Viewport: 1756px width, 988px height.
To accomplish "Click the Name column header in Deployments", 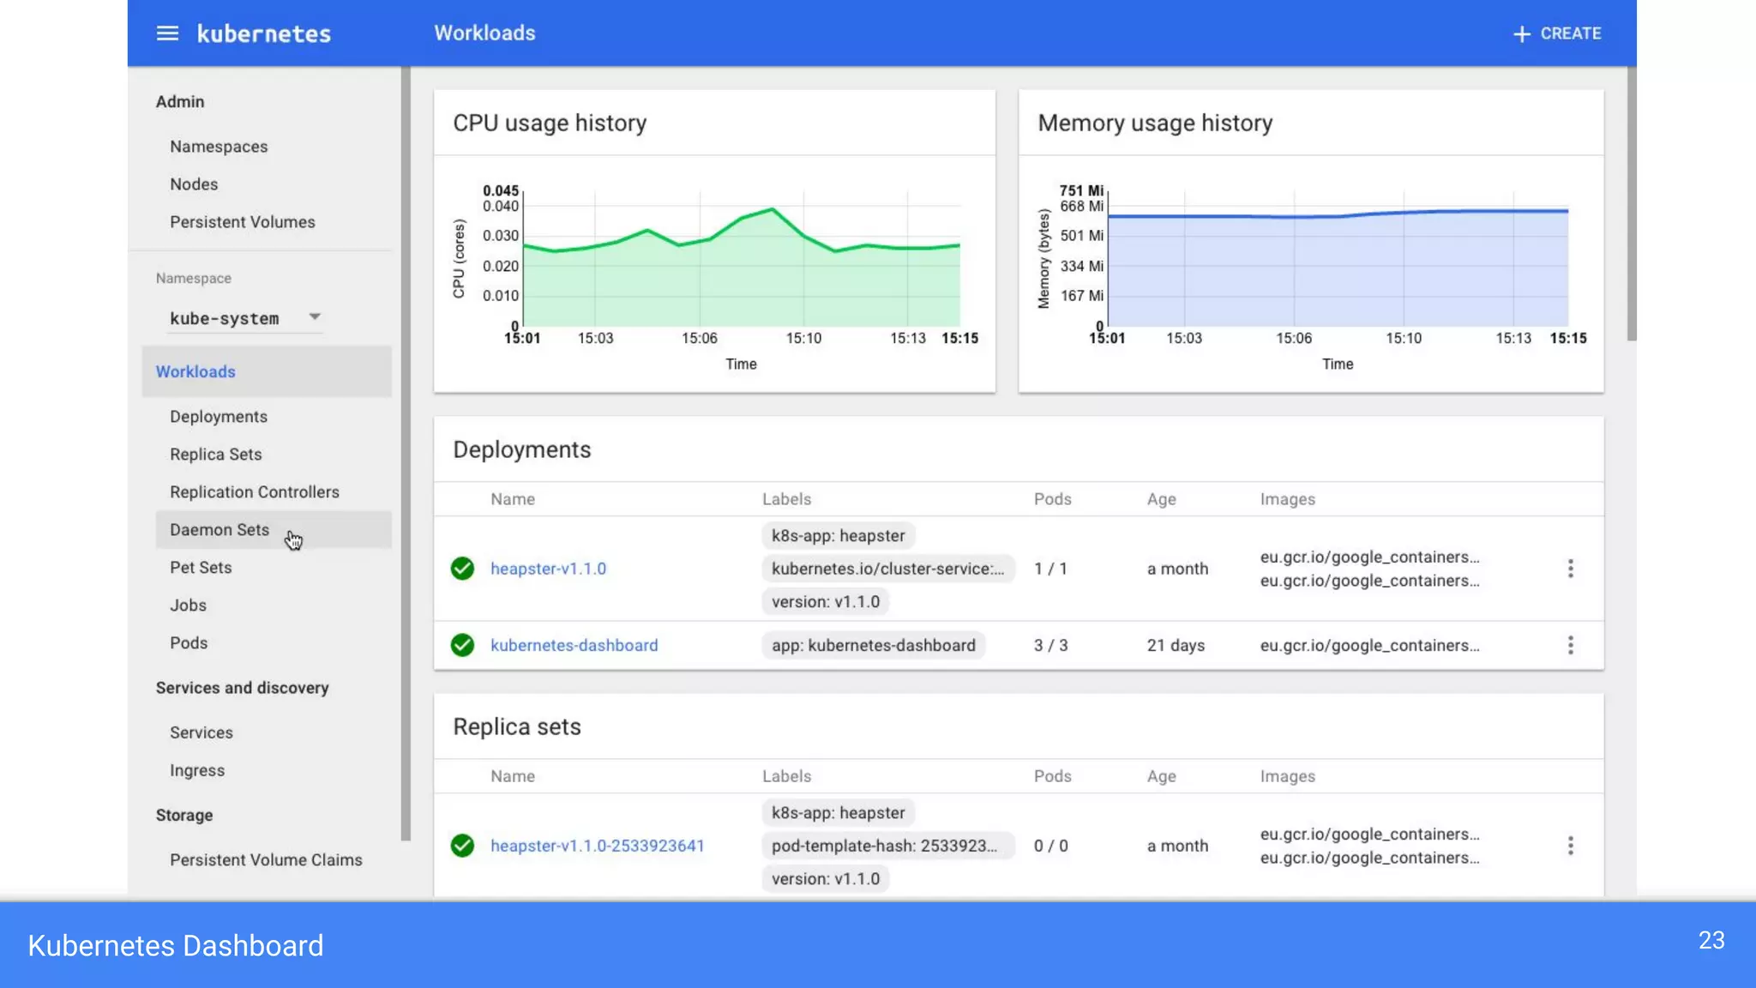I will point(513,499).
